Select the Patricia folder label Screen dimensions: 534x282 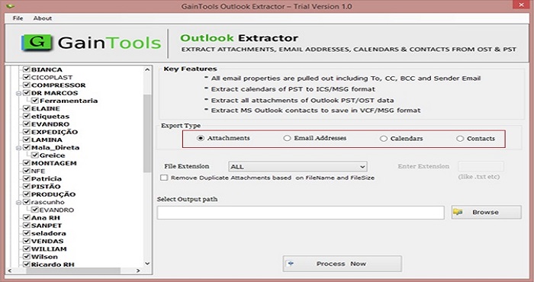coord(47,179)
